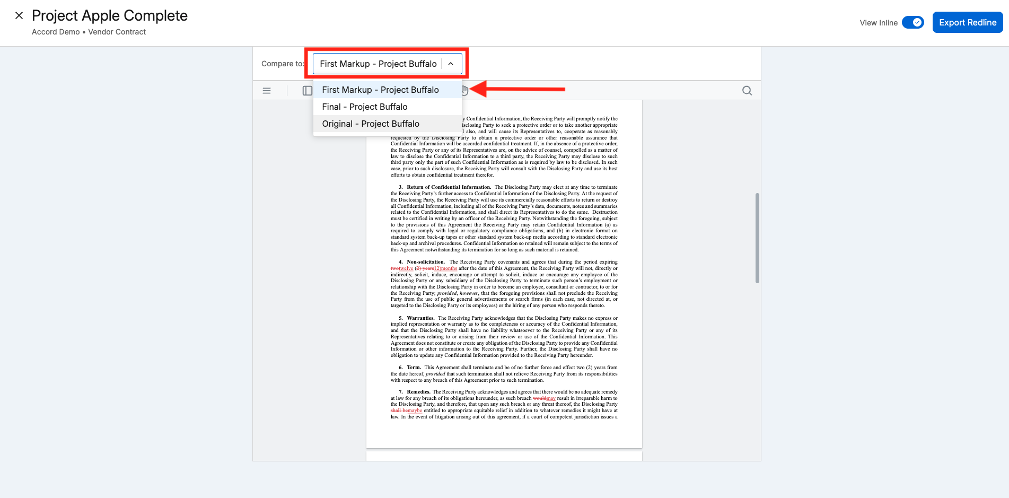Open the hamburger menu in the viewer toolbar
Viewport: 1009px width, 498px height.
coord(267,91)
